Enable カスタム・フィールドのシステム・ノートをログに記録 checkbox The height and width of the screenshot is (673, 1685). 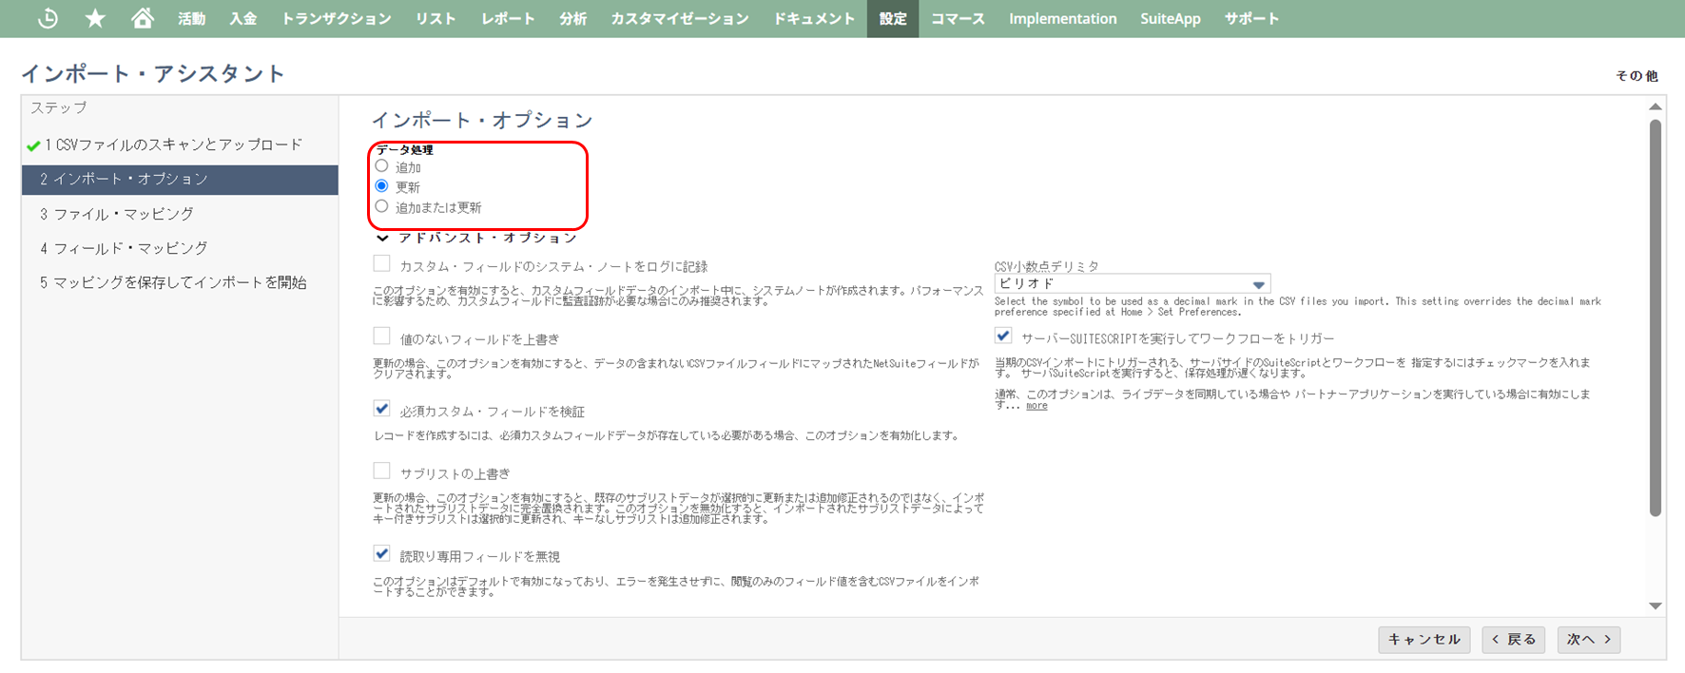(381, 263)
